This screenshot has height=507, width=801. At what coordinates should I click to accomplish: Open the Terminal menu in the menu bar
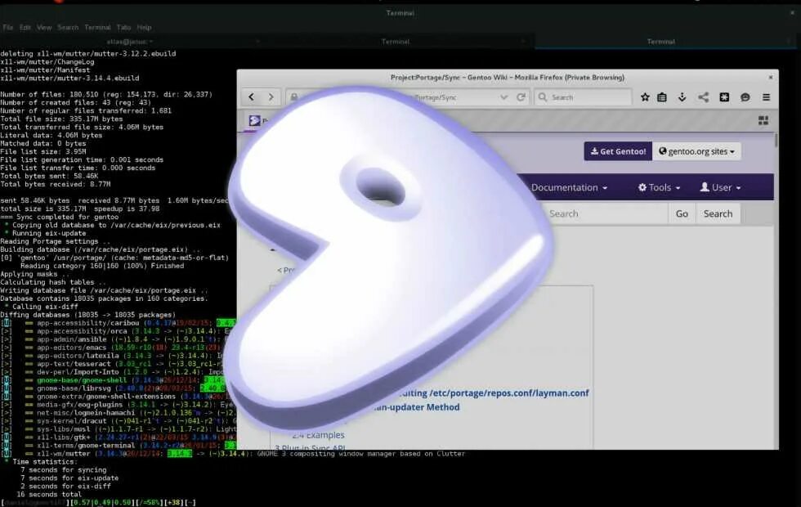[97, 28]
